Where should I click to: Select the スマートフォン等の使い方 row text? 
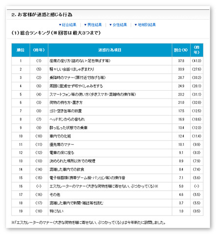(x=93, y=94)
